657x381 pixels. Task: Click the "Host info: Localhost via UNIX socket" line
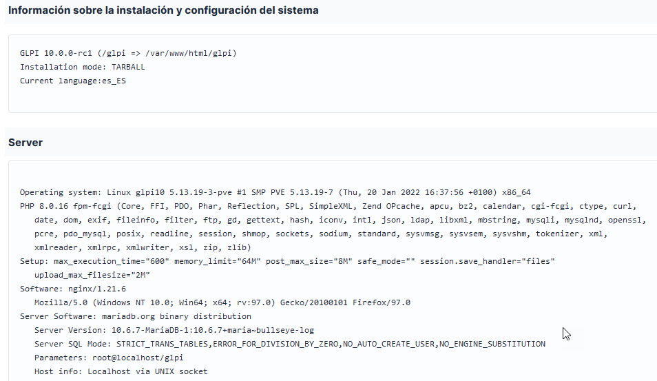[121, 372]
